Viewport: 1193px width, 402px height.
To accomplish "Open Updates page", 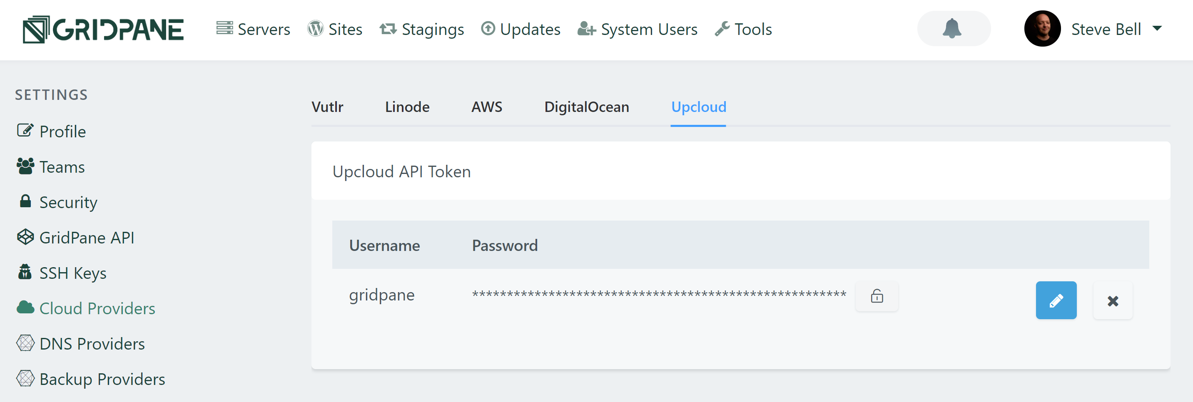I will coord(521,29).
